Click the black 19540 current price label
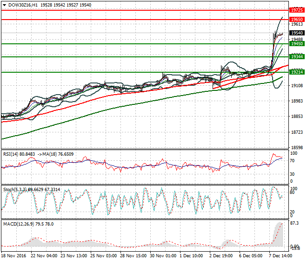The width and height of the screenshot is (307, 261). tap(297, 33)
